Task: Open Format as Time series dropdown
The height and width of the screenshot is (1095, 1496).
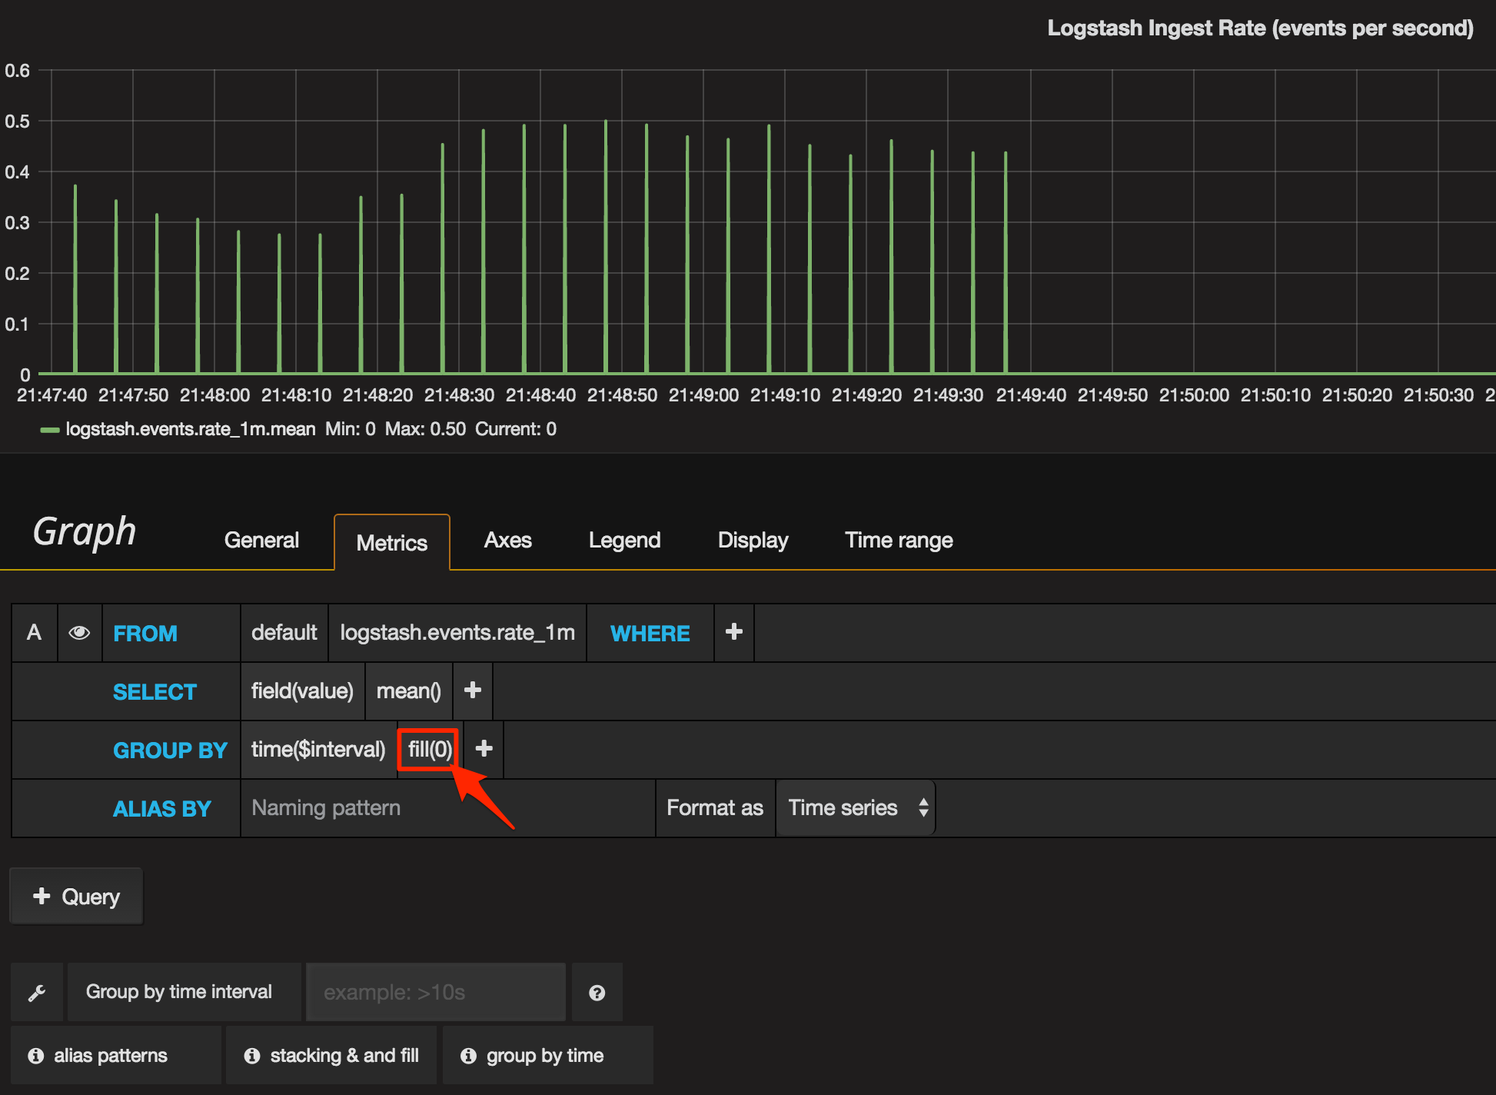Action: [x=856, y=807]
